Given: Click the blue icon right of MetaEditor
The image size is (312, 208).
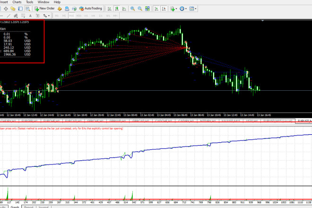Looking at the screenshot, I should point(67,9).
